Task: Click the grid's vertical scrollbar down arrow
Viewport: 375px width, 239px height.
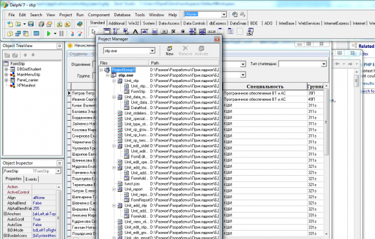Action: (327, 234)
